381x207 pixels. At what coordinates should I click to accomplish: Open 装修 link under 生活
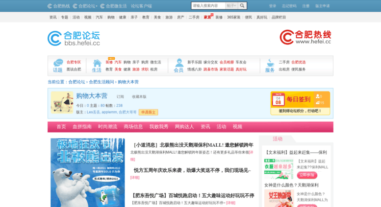point(109,62)
